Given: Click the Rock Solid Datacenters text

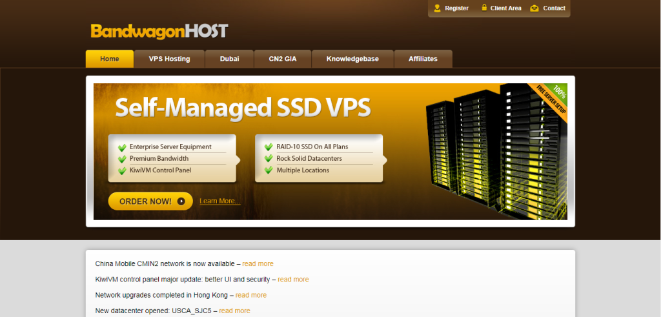Looking at the screenshot, I should tap(309, 159).
